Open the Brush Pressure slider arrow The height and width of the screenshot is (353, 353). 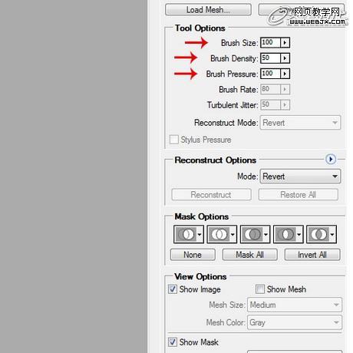pos(285,74)
